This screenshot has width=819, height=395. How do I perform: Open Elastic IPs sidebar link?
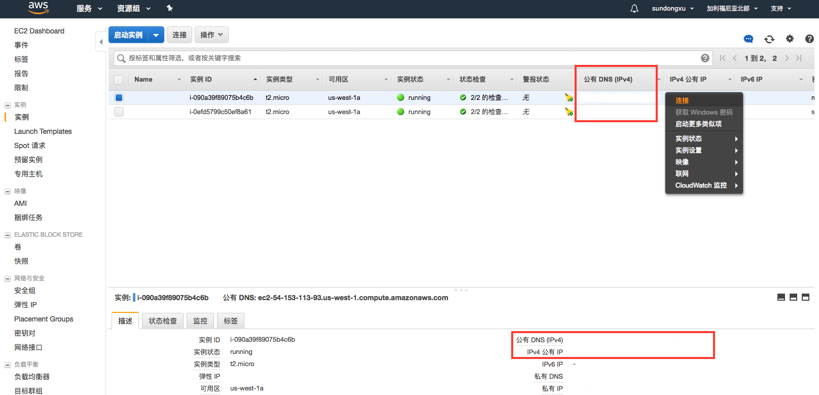pyautogui.click(x=25, y=305)
